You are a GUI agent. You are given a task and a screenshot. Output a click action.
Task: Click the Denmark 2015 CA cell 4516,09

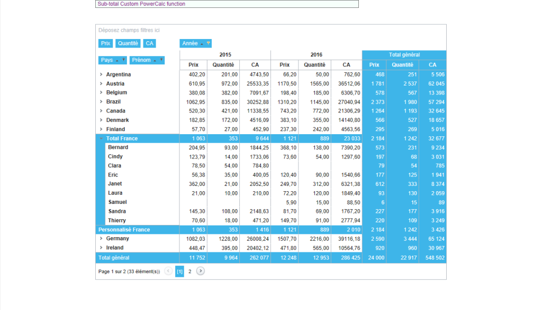coord(255,120)
